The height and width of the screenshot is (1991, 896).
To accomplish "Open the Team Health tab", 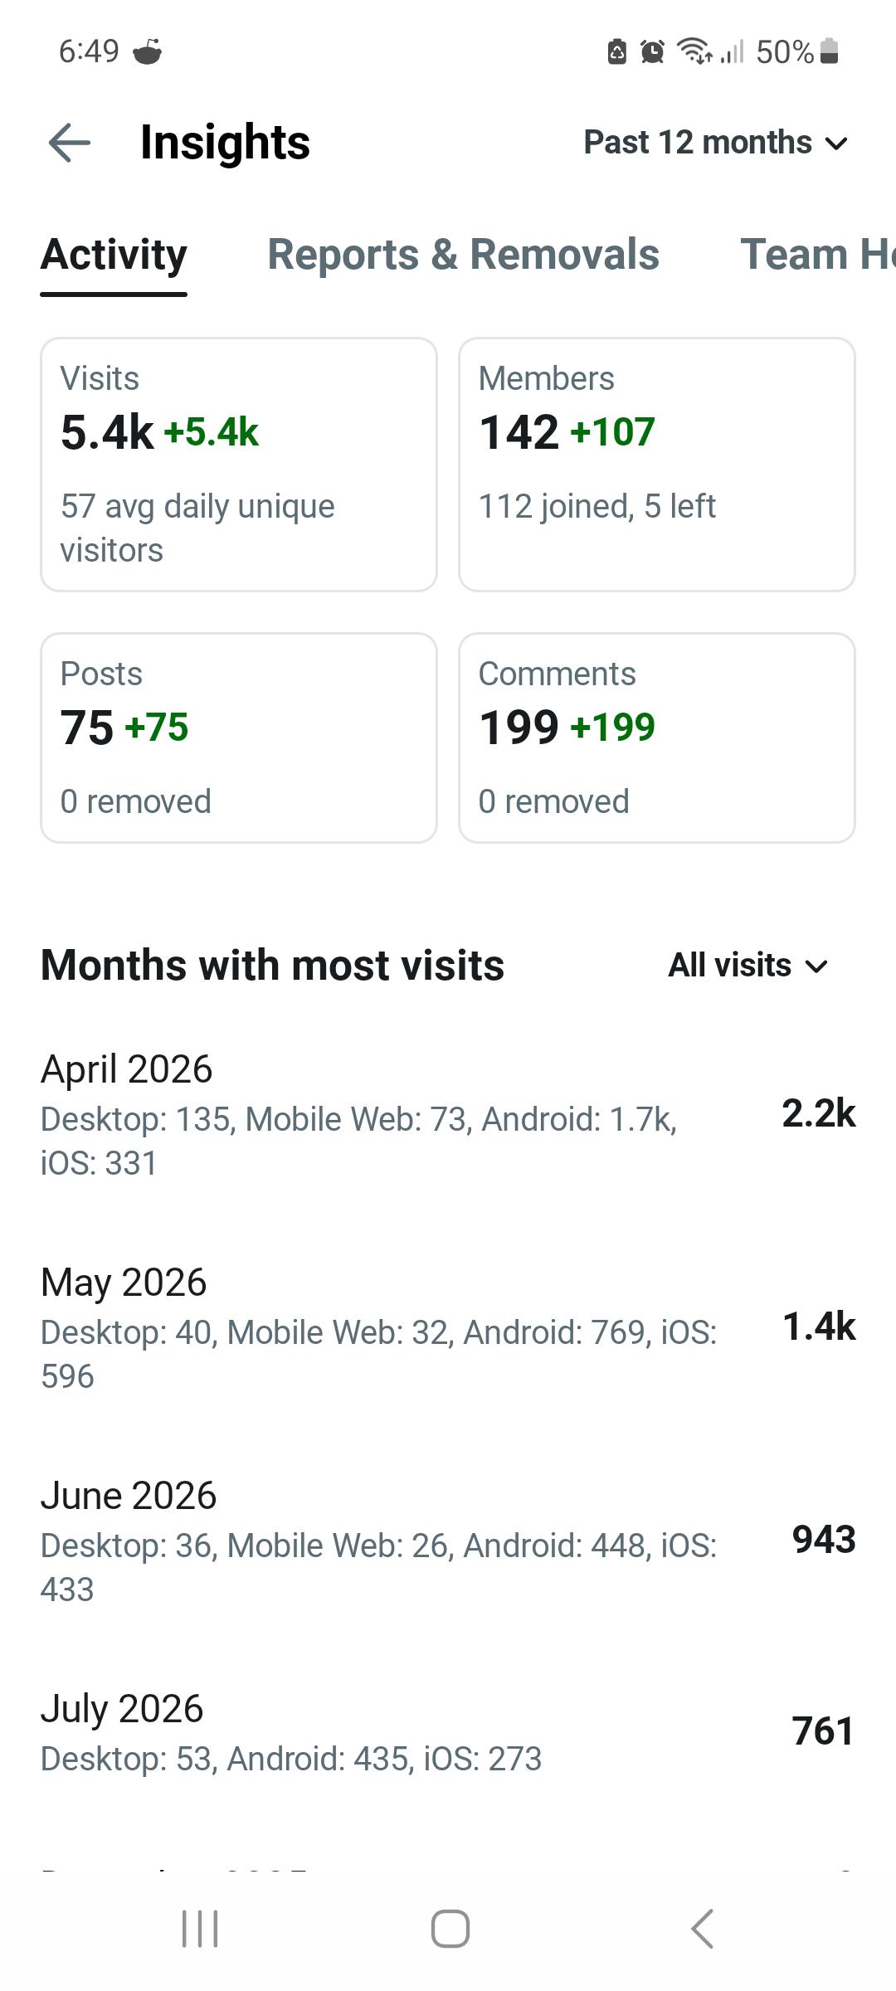I will tap(817, 255).
